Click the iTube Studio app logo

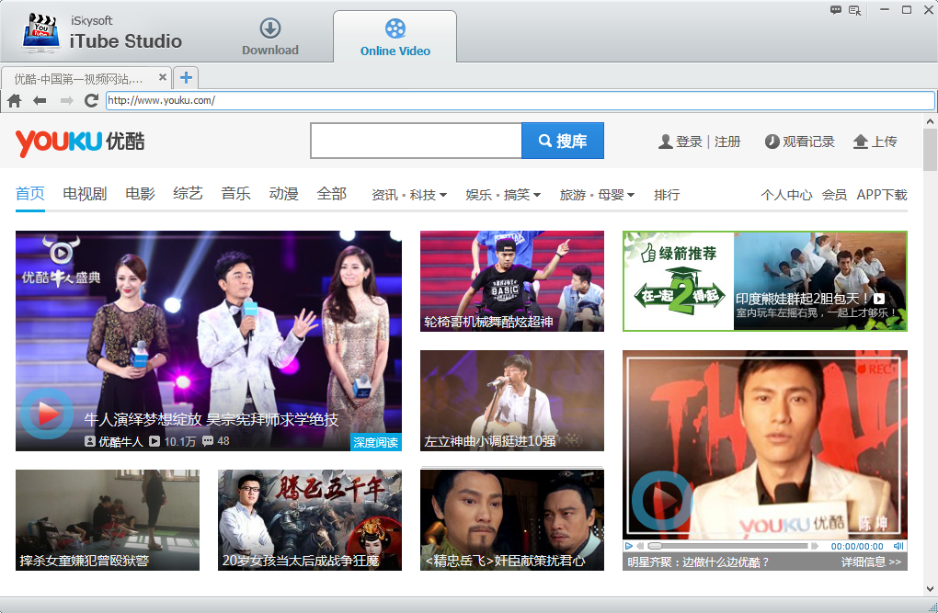tap(40, 34)
